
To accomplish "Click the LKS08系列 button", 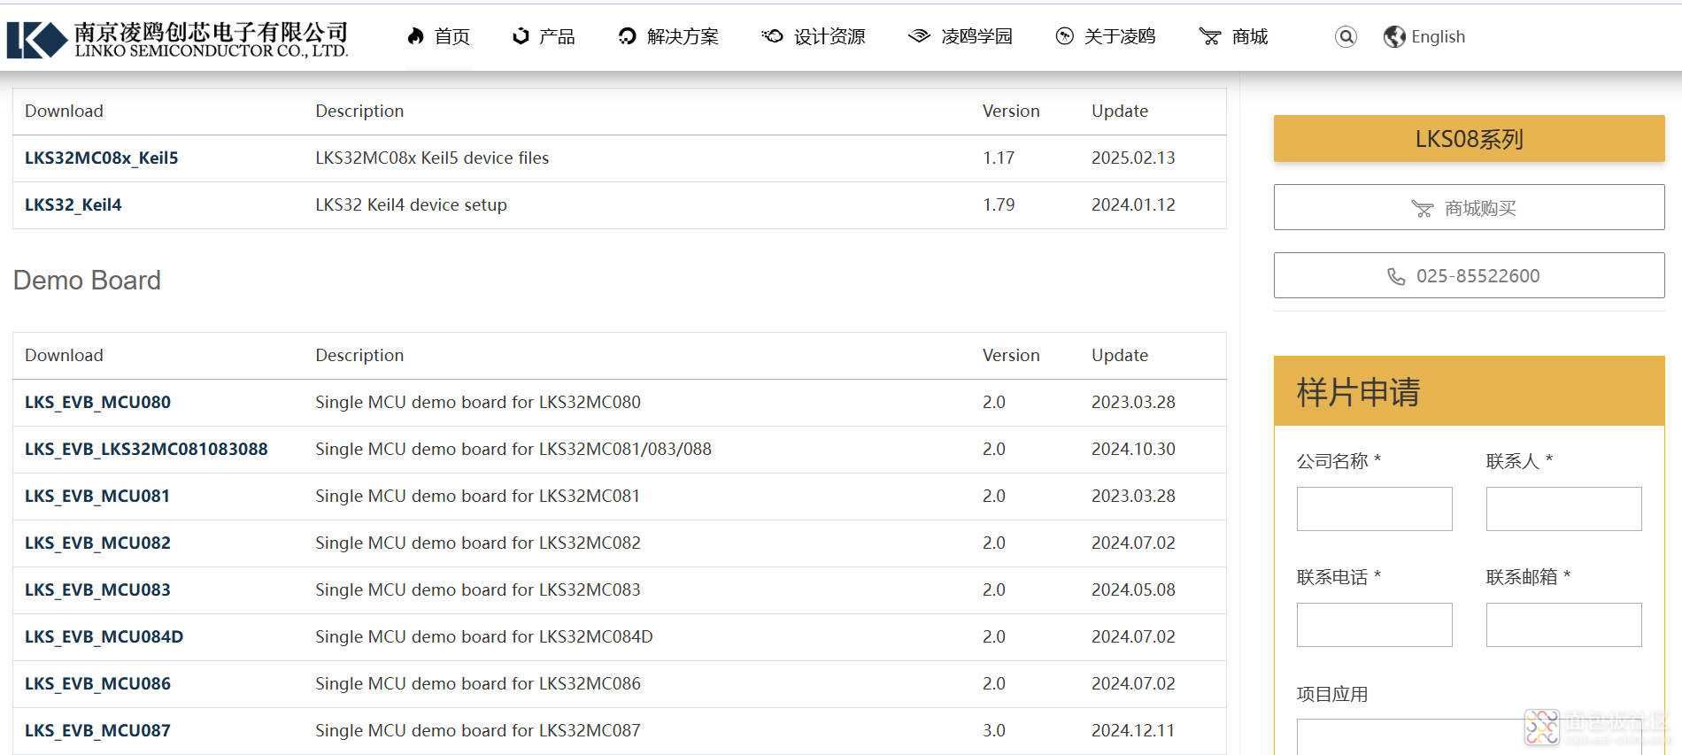I will tap(1469, 139).
